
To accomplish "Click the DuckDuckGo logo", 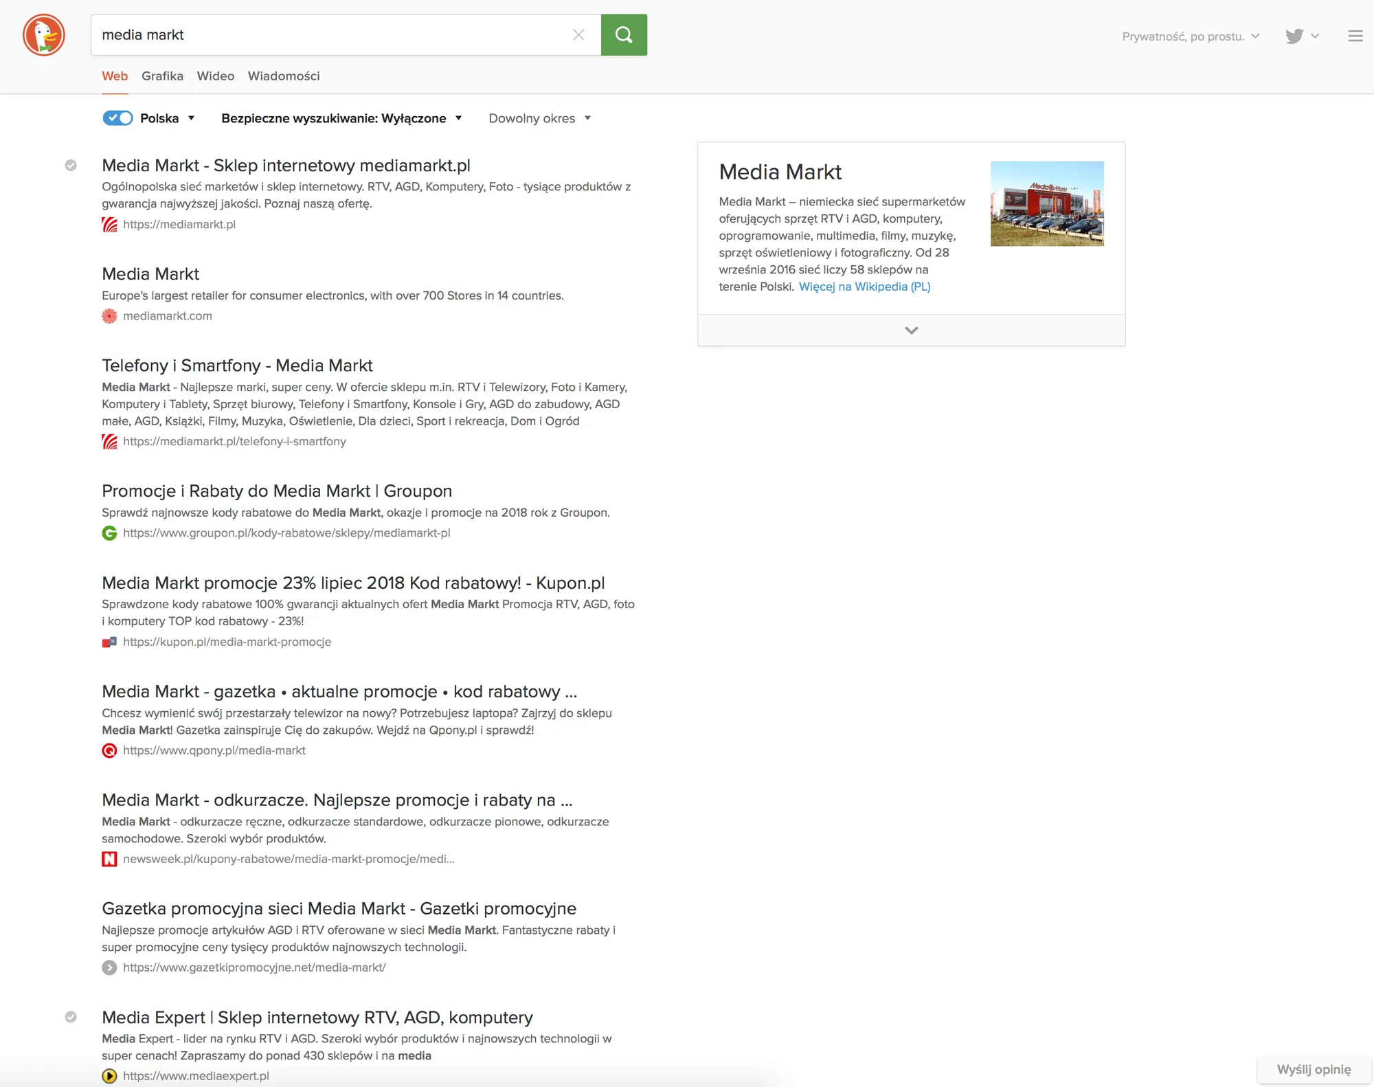I will click(44, 35).
